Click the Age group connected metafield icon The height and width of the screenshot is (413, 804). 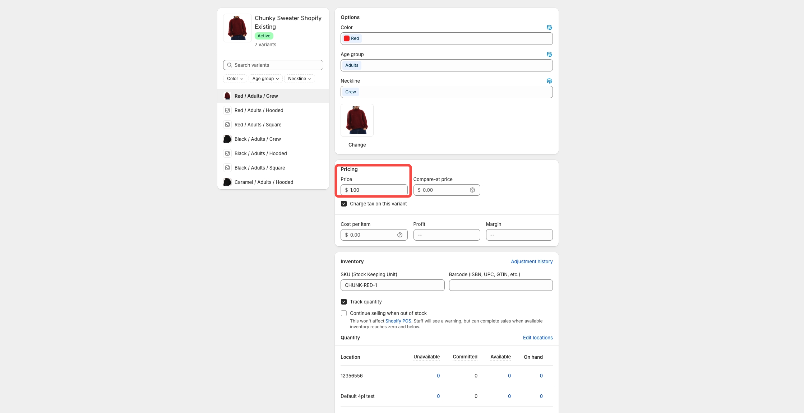(549, 55)
